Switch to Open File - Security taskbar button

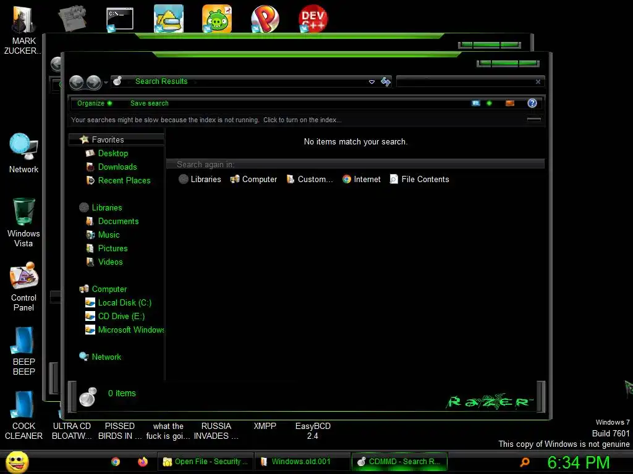point(205,462)
